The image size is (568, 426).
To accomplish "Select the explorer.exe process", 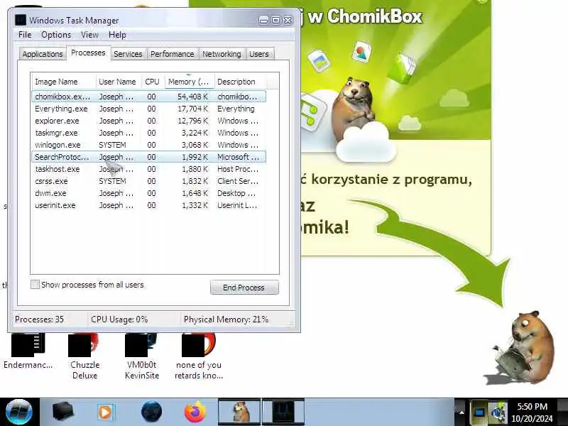I will click(x=149, y=121).
